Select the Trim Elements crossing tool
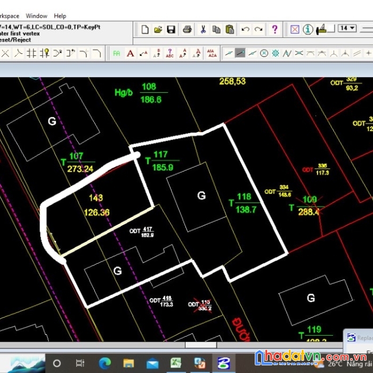The width and height of the screenshot is (373, 373). click(31, 53)
